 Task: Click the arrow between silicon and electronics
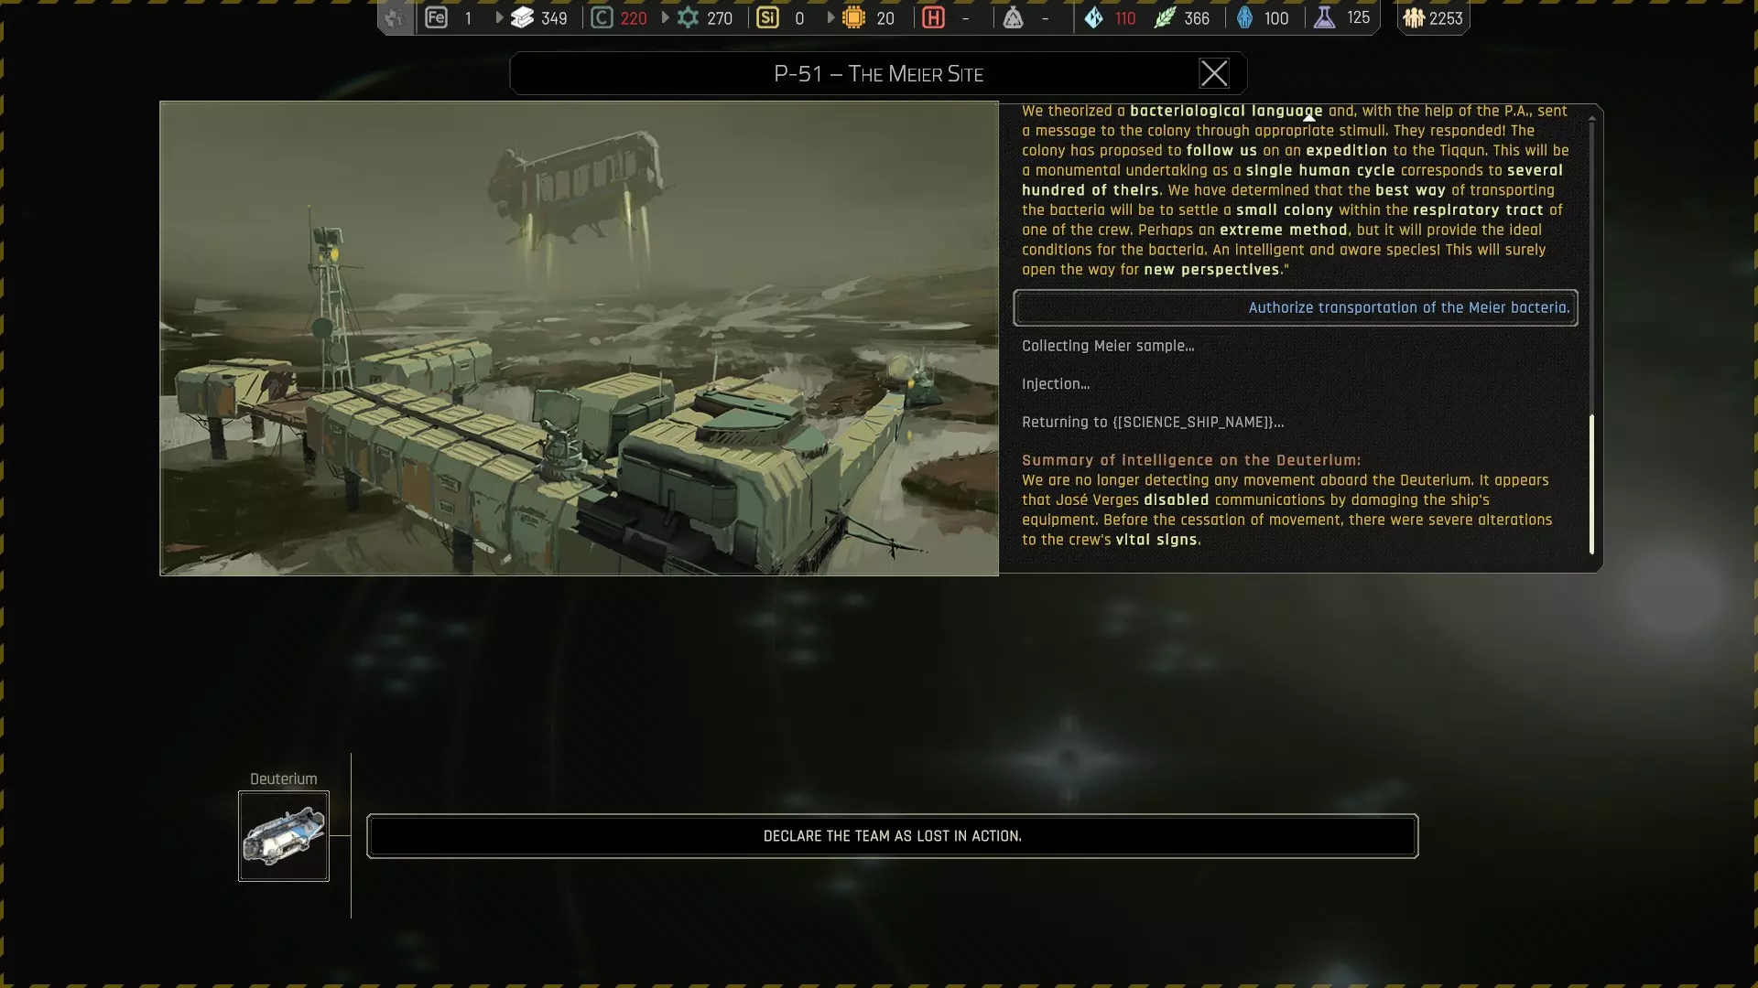click(830, 18)
